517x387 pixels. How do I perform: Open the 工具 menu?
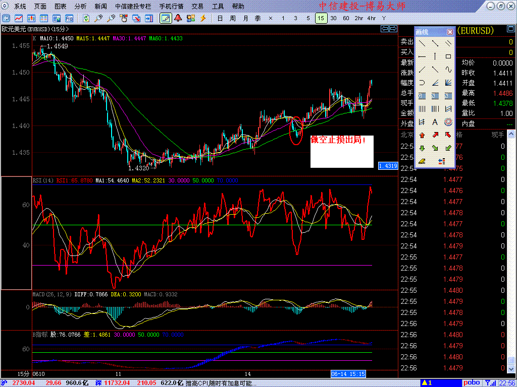pyautogui.click(x=218, y=7)
